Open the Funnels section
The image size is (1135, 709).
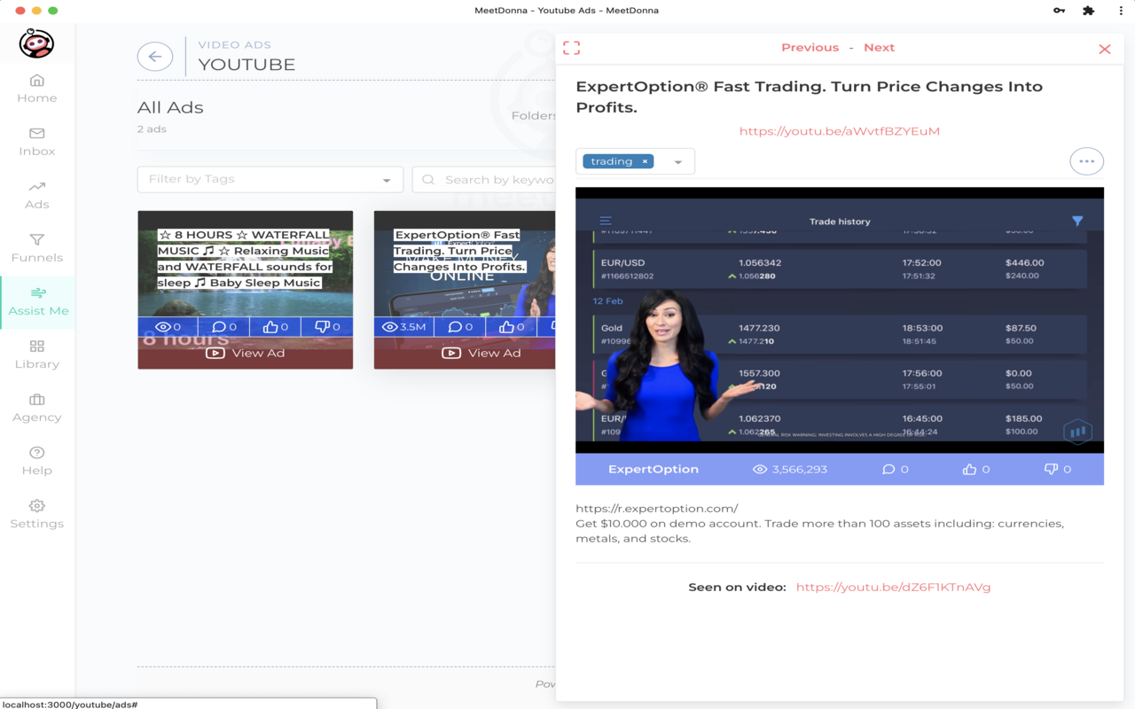(36, 248)
